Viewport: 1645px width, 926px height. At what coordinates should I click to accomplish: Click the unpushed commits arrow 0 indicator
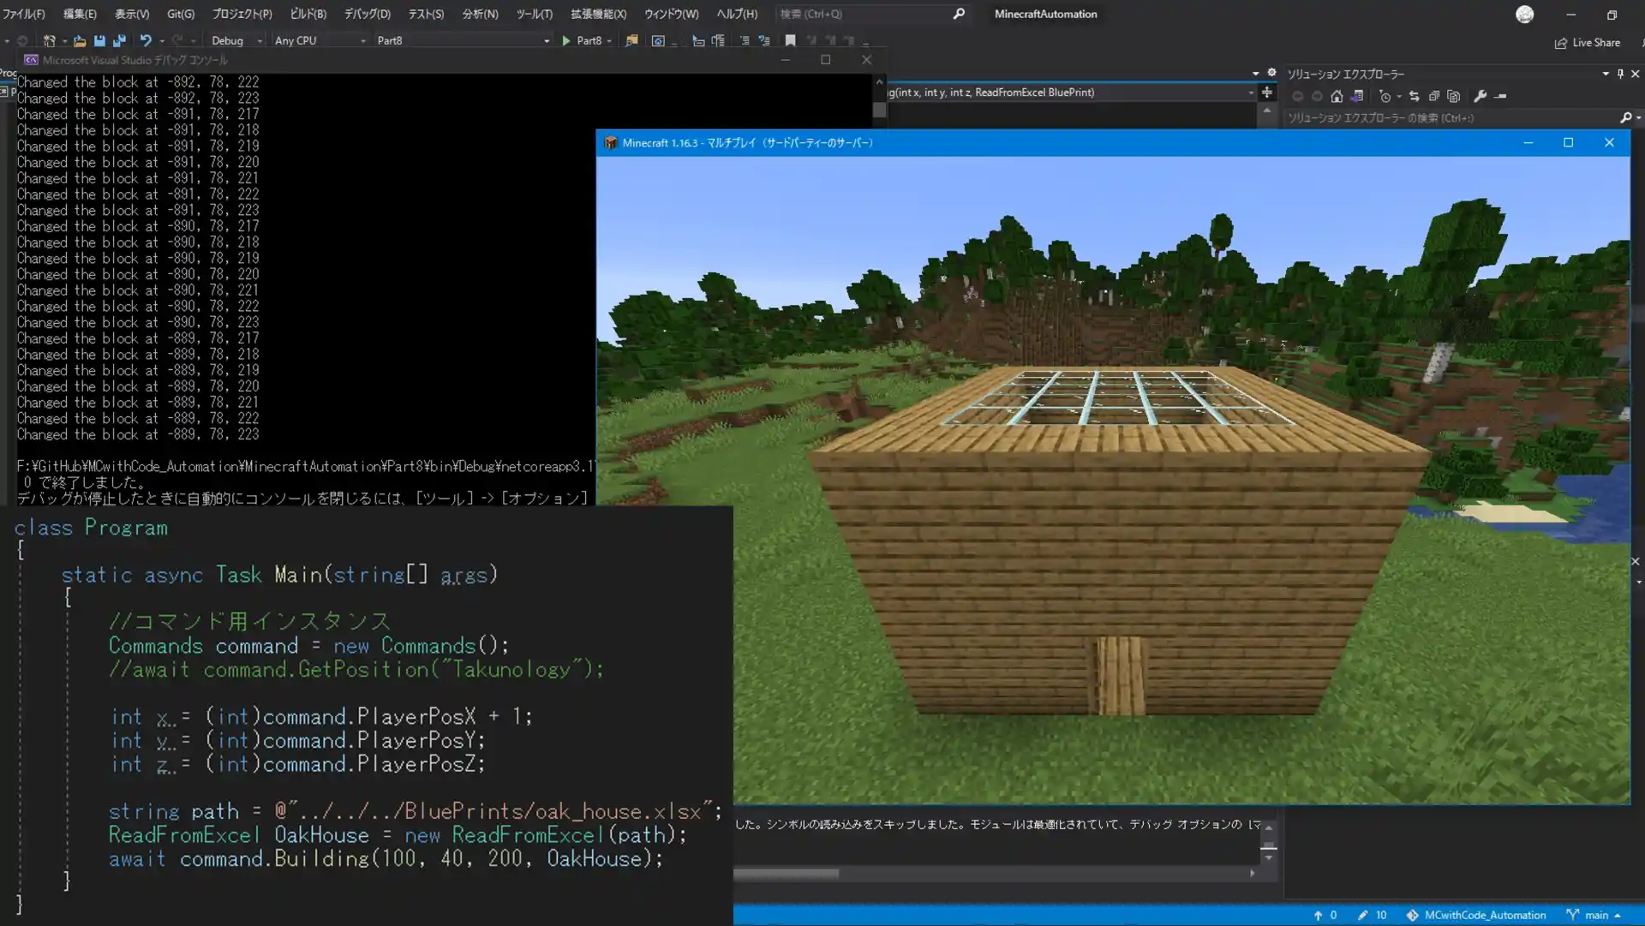point(1325,916)
